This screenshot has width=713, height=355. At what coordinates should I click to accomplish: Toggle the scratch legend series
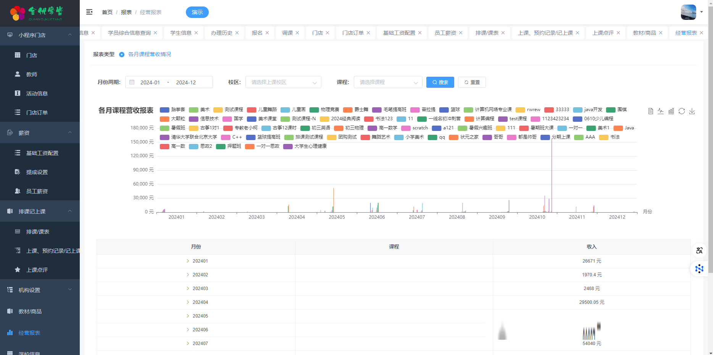click(x=415, y=128)
